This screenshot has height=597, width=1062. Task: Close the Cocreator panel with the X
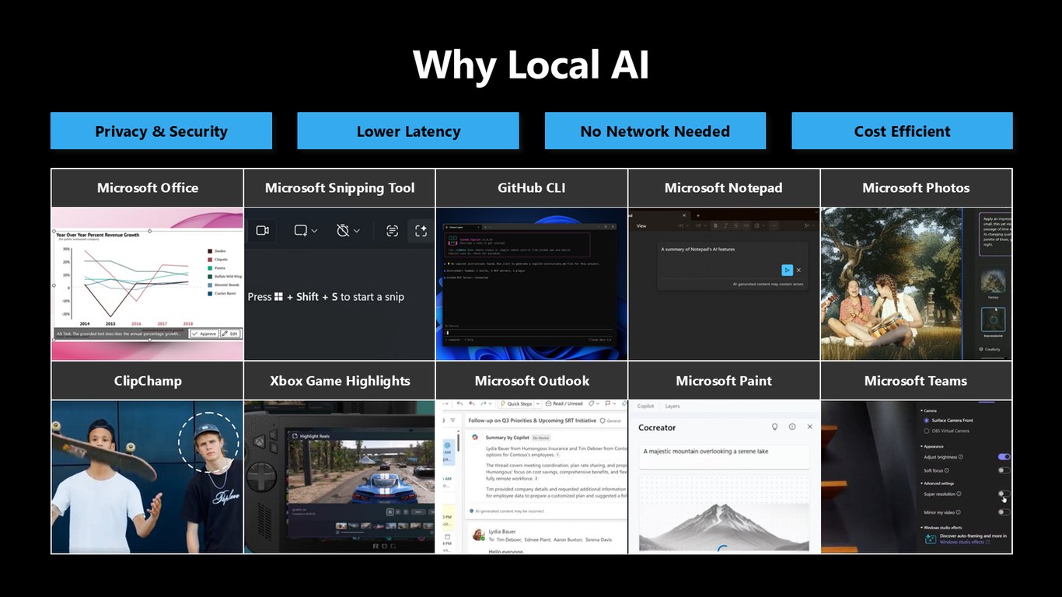tap(809, 427)
